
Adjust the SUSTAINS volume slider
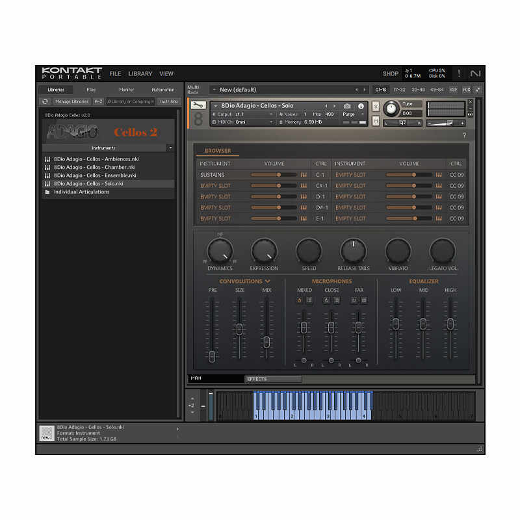click(x=274, y=175)
